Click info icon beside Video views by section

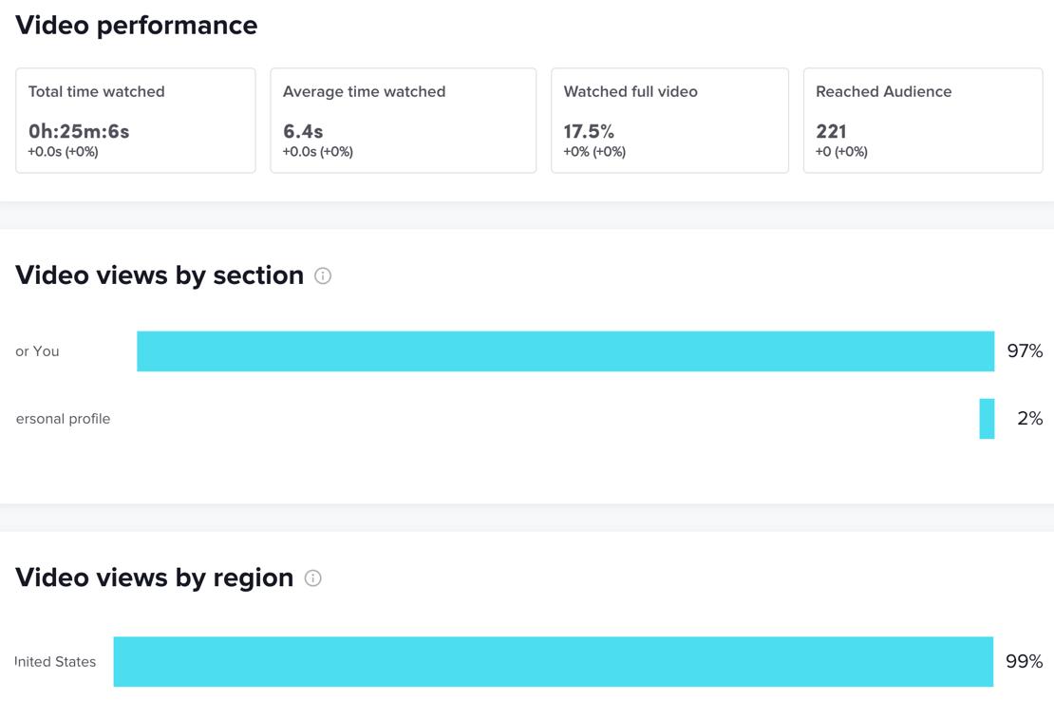pyautogui.click(x=323, y=275)
